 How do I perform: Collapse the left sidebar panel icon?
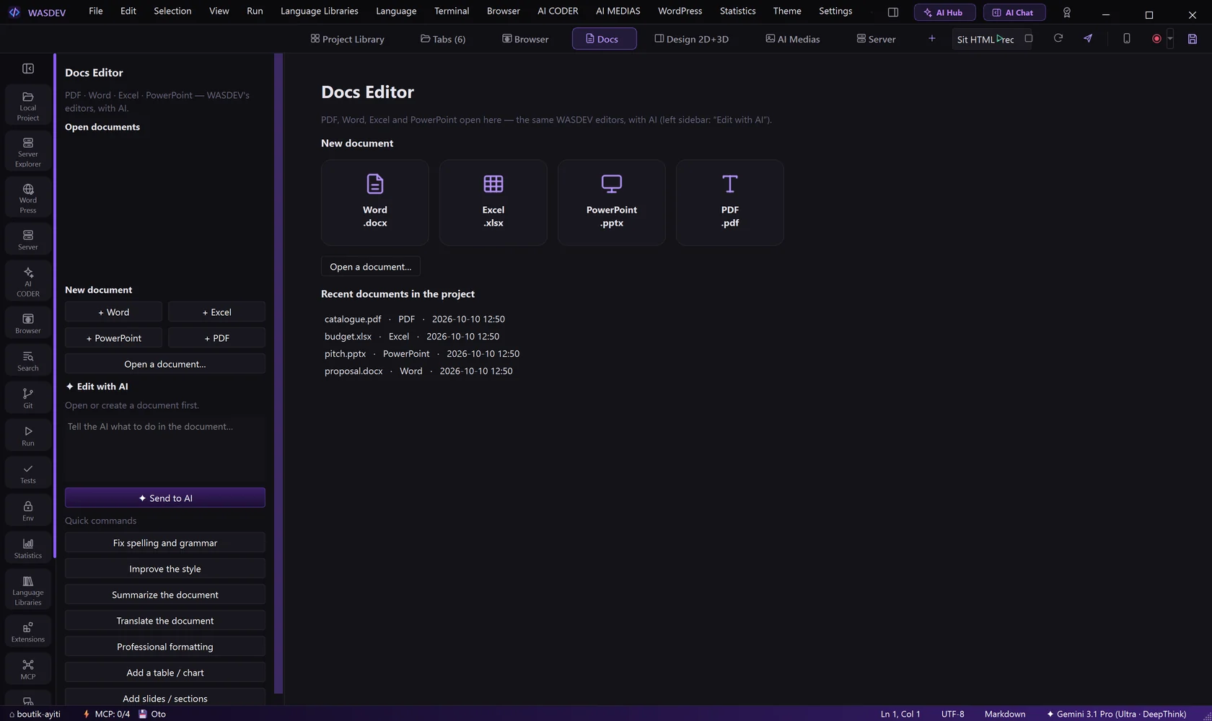coord(28,68)
